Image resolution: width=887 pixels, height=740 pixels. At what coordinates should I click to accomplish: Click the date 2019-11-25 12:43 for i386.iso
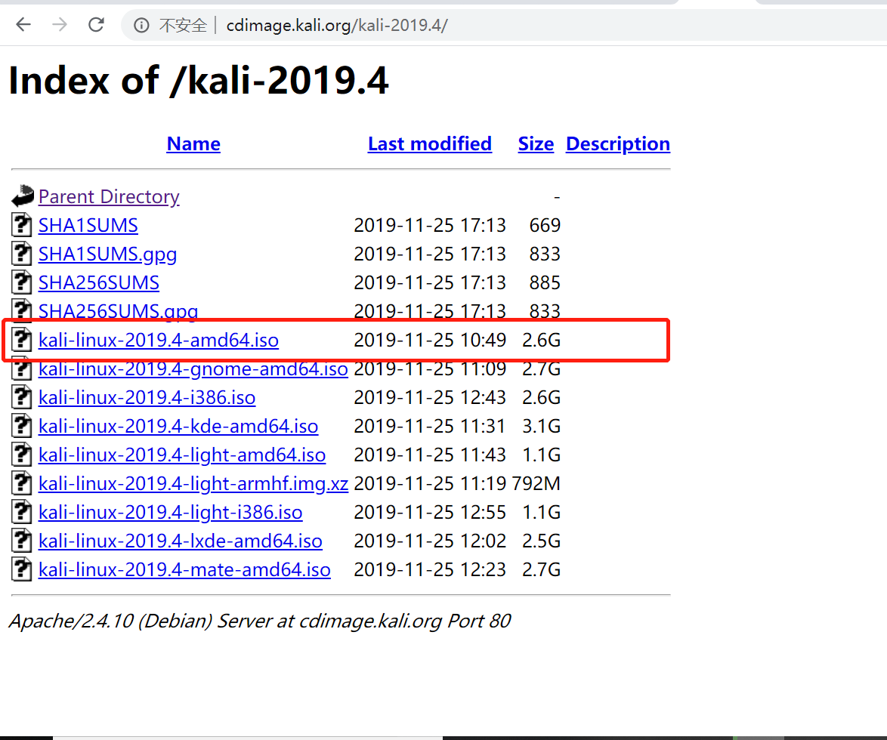tap(429, 397)
